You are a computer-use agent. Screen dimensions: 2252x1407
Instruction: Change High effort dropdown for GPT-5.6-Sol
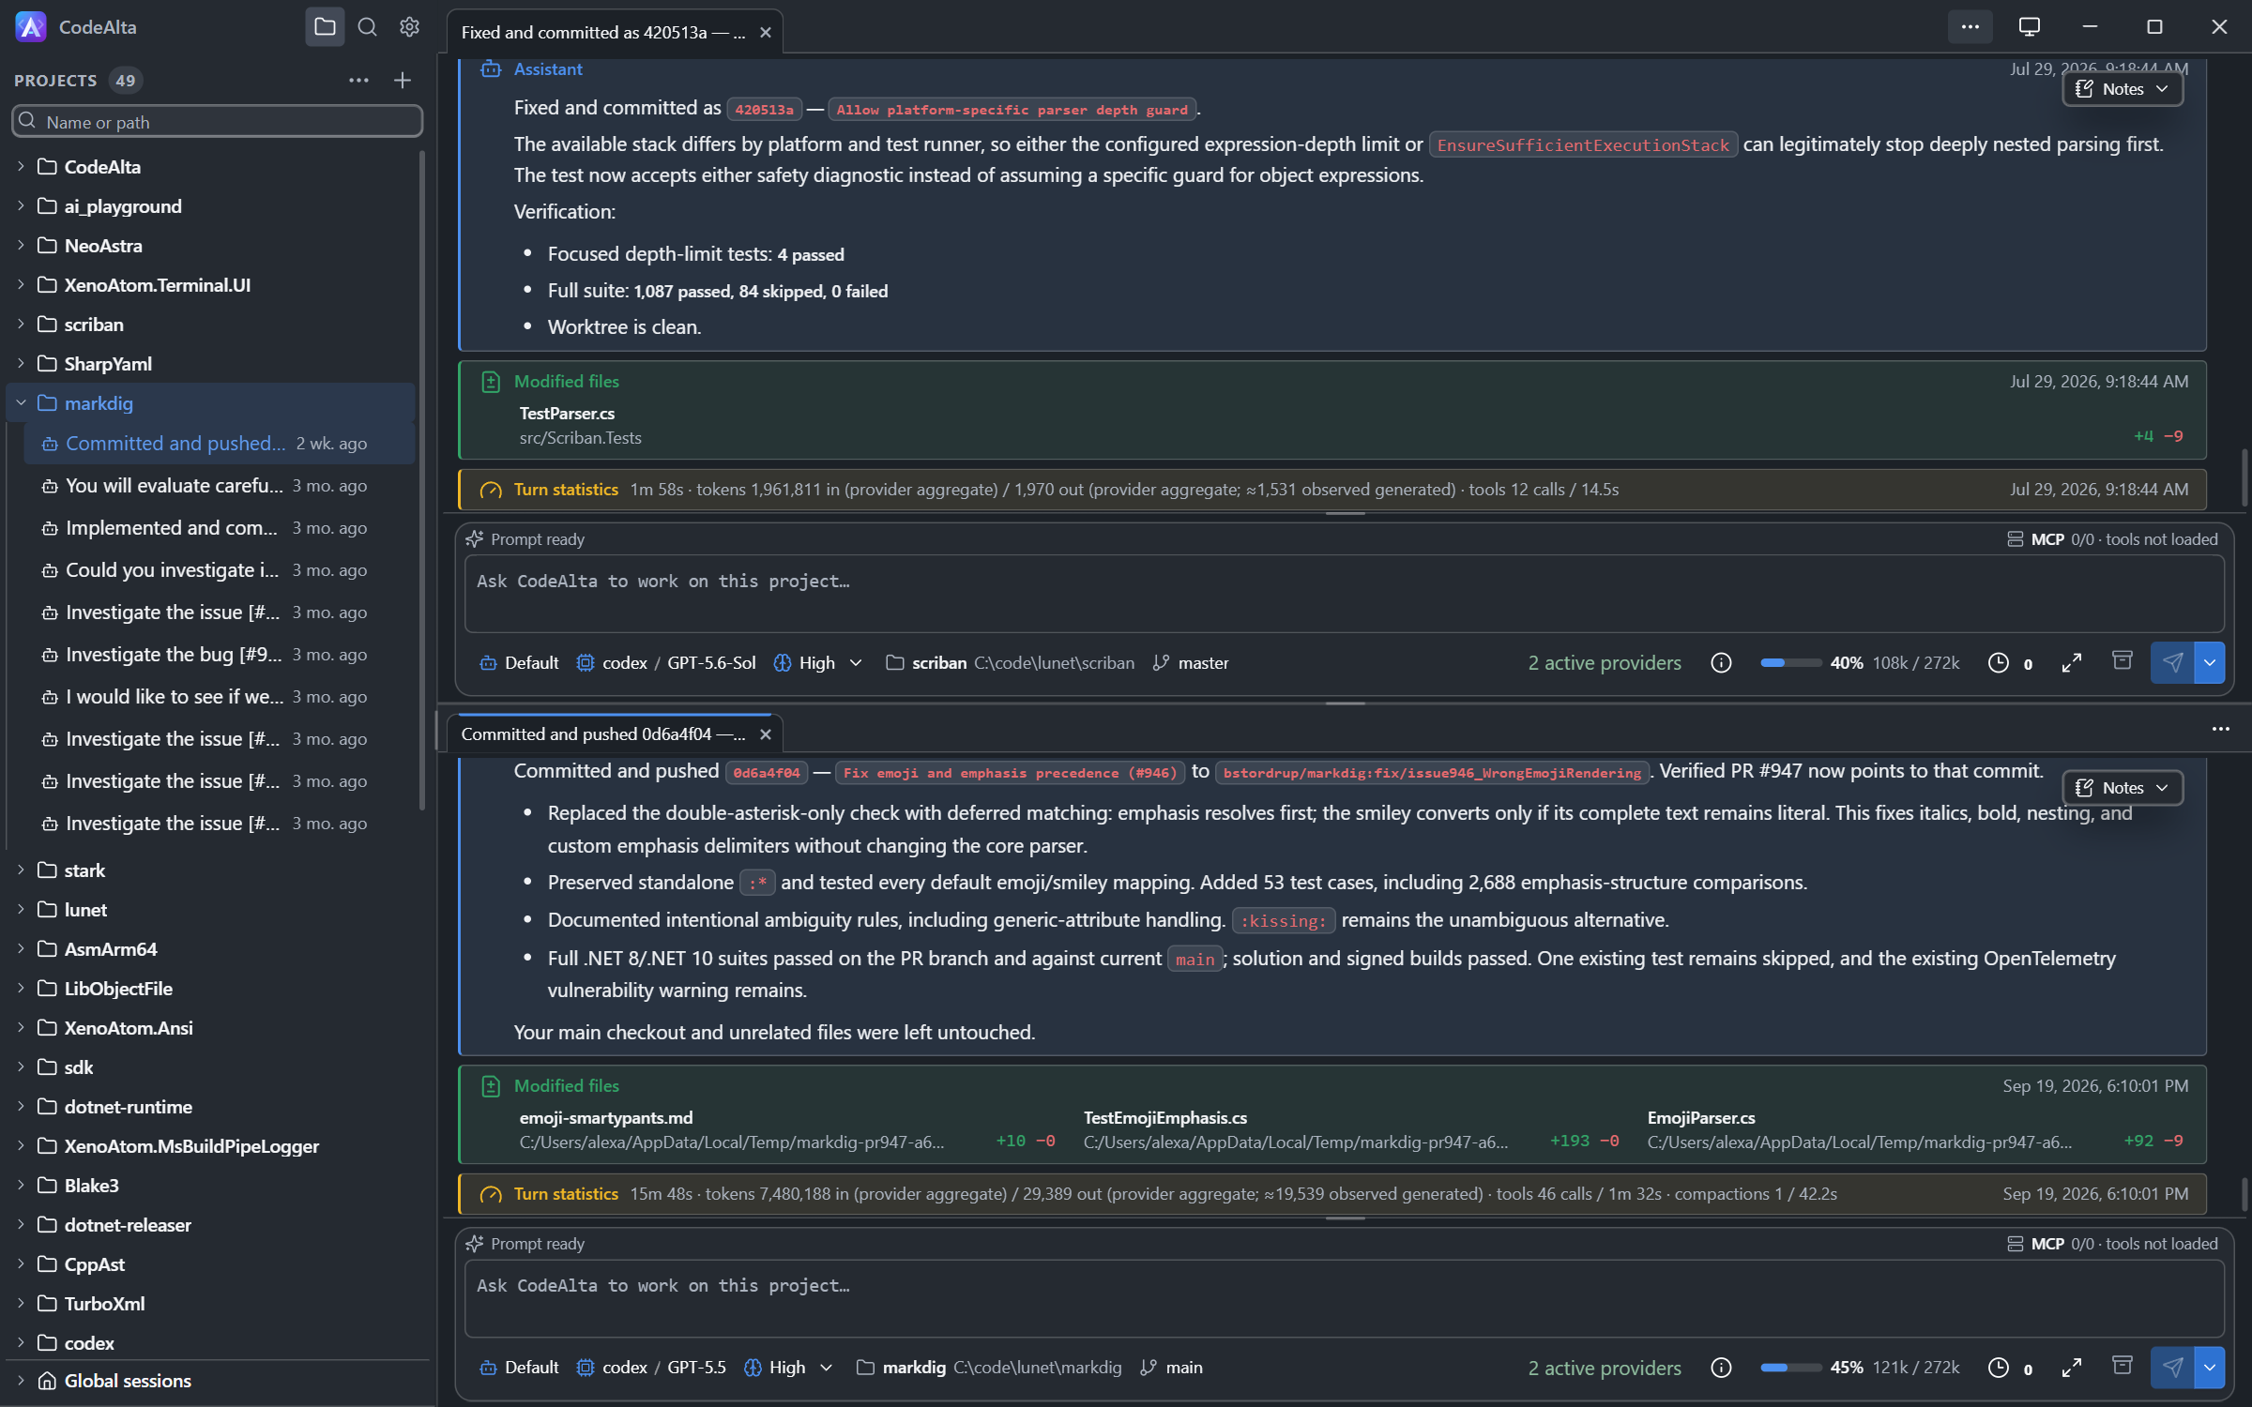pos(818,663)
